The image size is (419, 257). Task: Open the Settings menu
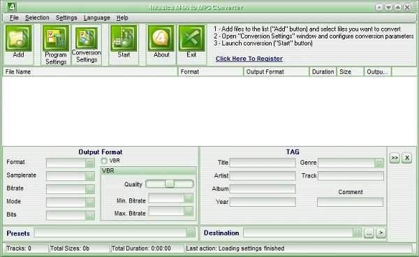tap(66, 17)
